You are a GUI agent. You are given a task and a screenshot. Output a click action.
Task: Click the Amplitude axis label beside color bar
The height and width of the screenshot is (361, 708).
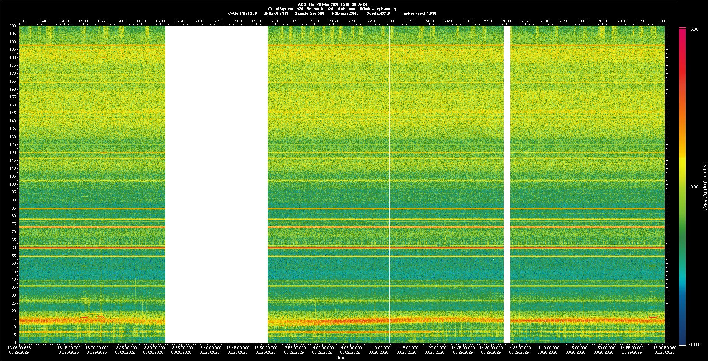pos(705,187)
